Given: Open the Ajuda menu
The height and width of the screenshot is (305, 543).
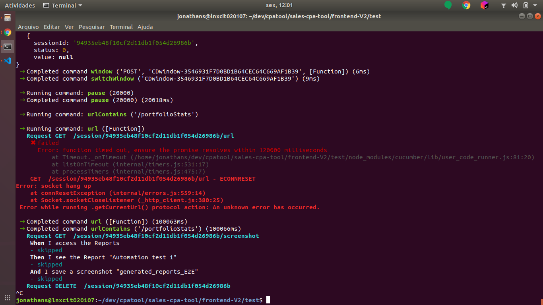Looking at the screenshot, I should tap(145, 27).
